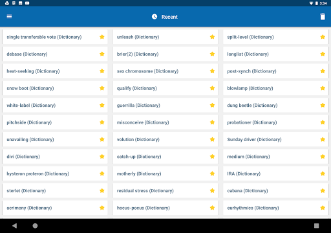
Task: Remove star from dung beetle entry
Action: coord(323,105)
